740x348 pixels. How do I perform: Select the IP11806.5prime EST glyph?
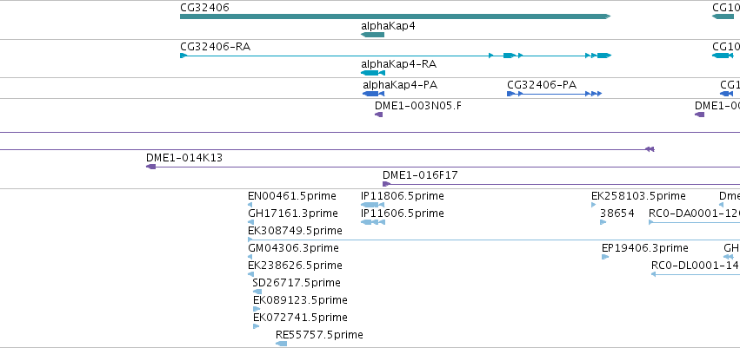(372, 205)
